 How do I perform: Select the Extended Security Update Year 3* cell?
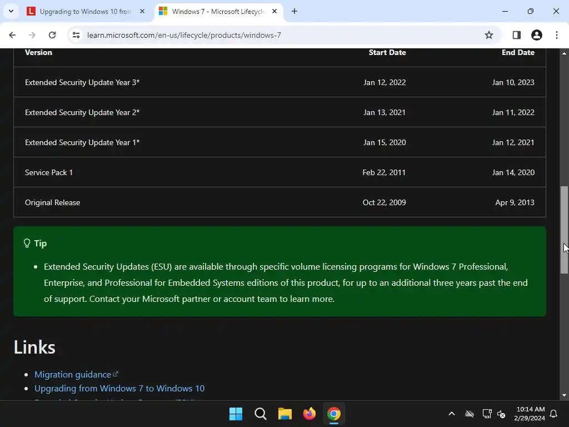(x=82, y=82)
